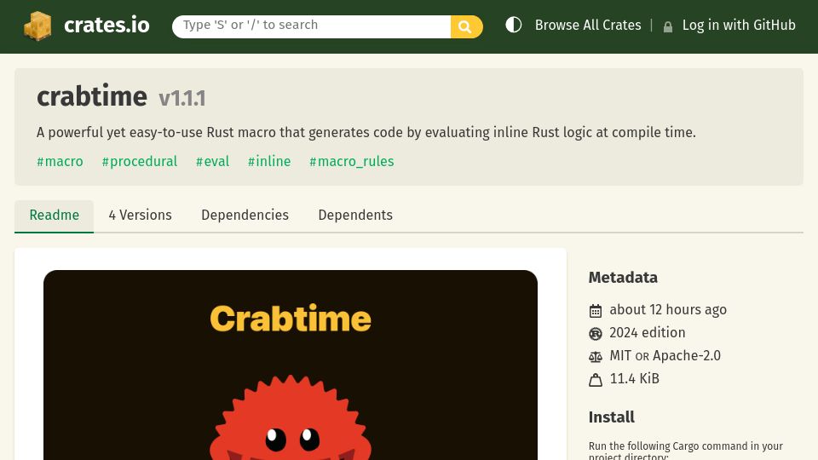Open the #macro keyword tag
Image resolution: width=818 pixels, height=460 pixels.
point(60,162)
